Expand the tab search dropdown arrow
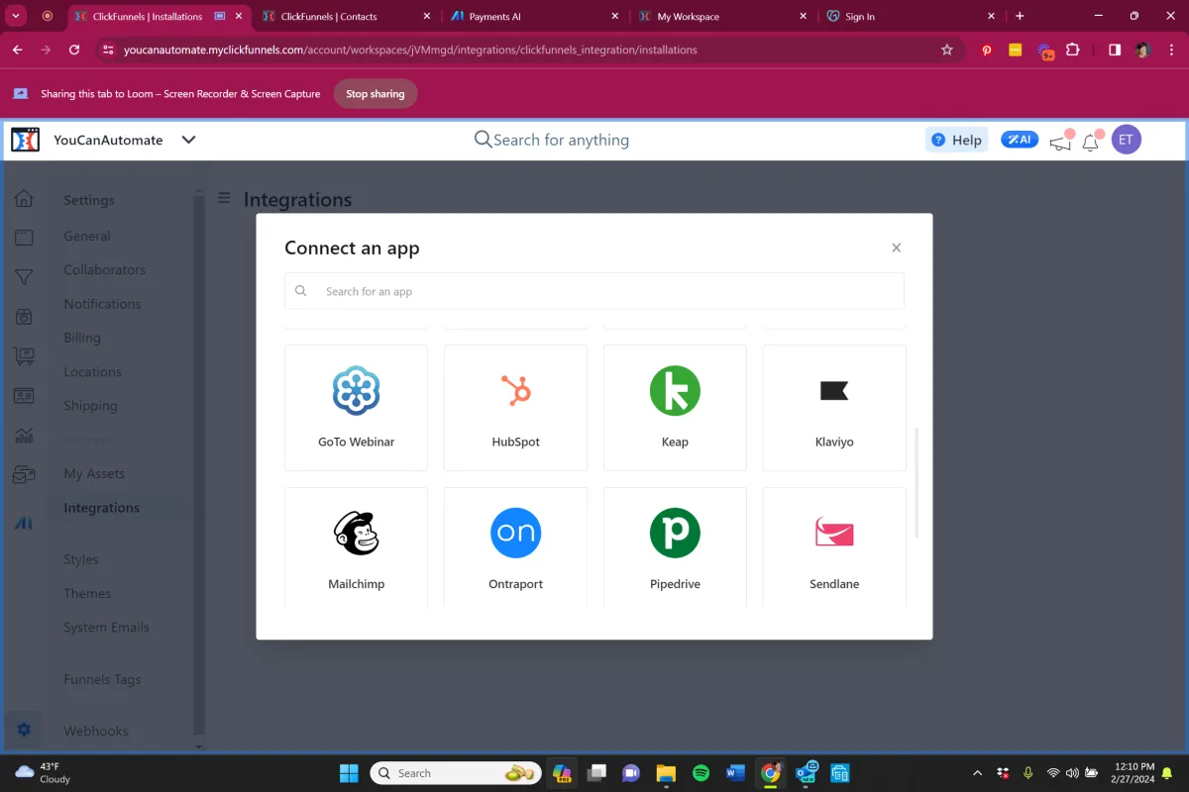1189x792 pixels. point(17,16)
